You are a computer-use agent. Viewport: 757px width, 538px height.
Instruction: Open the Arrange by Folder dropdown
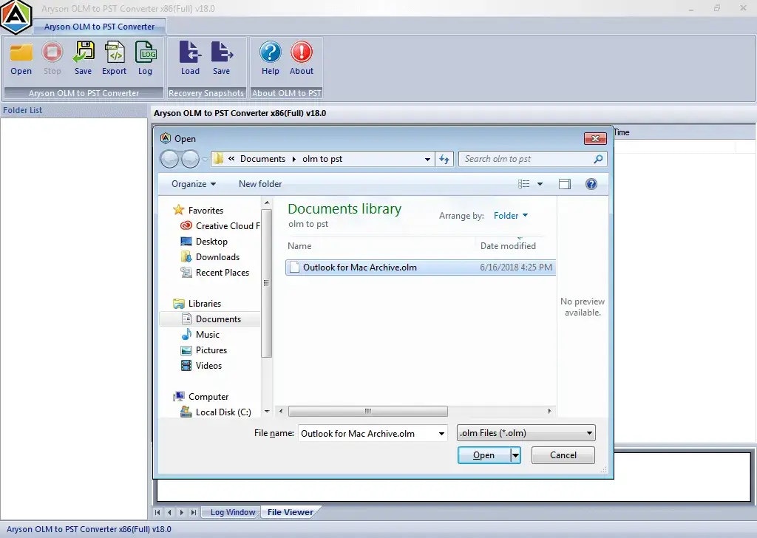511,216
